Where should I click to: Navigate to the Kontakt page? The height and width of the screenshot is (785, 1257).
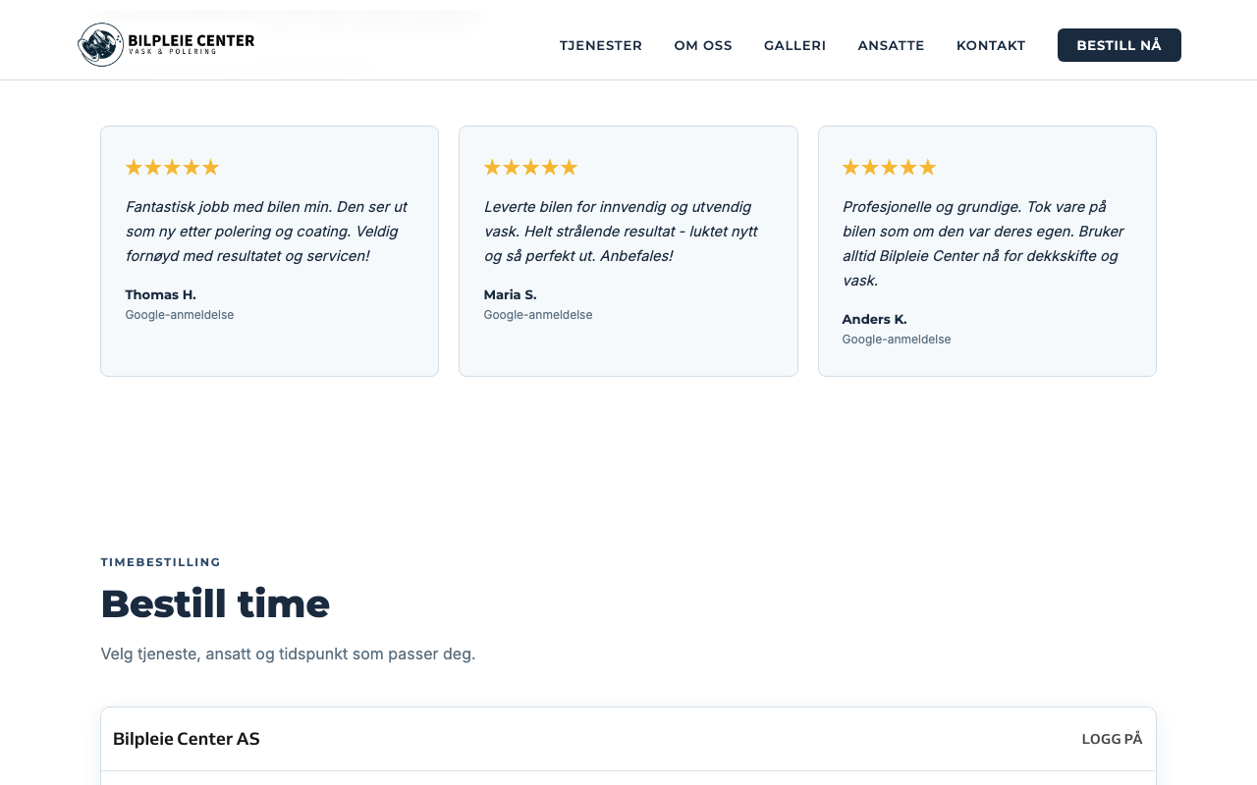click(990, 45)
